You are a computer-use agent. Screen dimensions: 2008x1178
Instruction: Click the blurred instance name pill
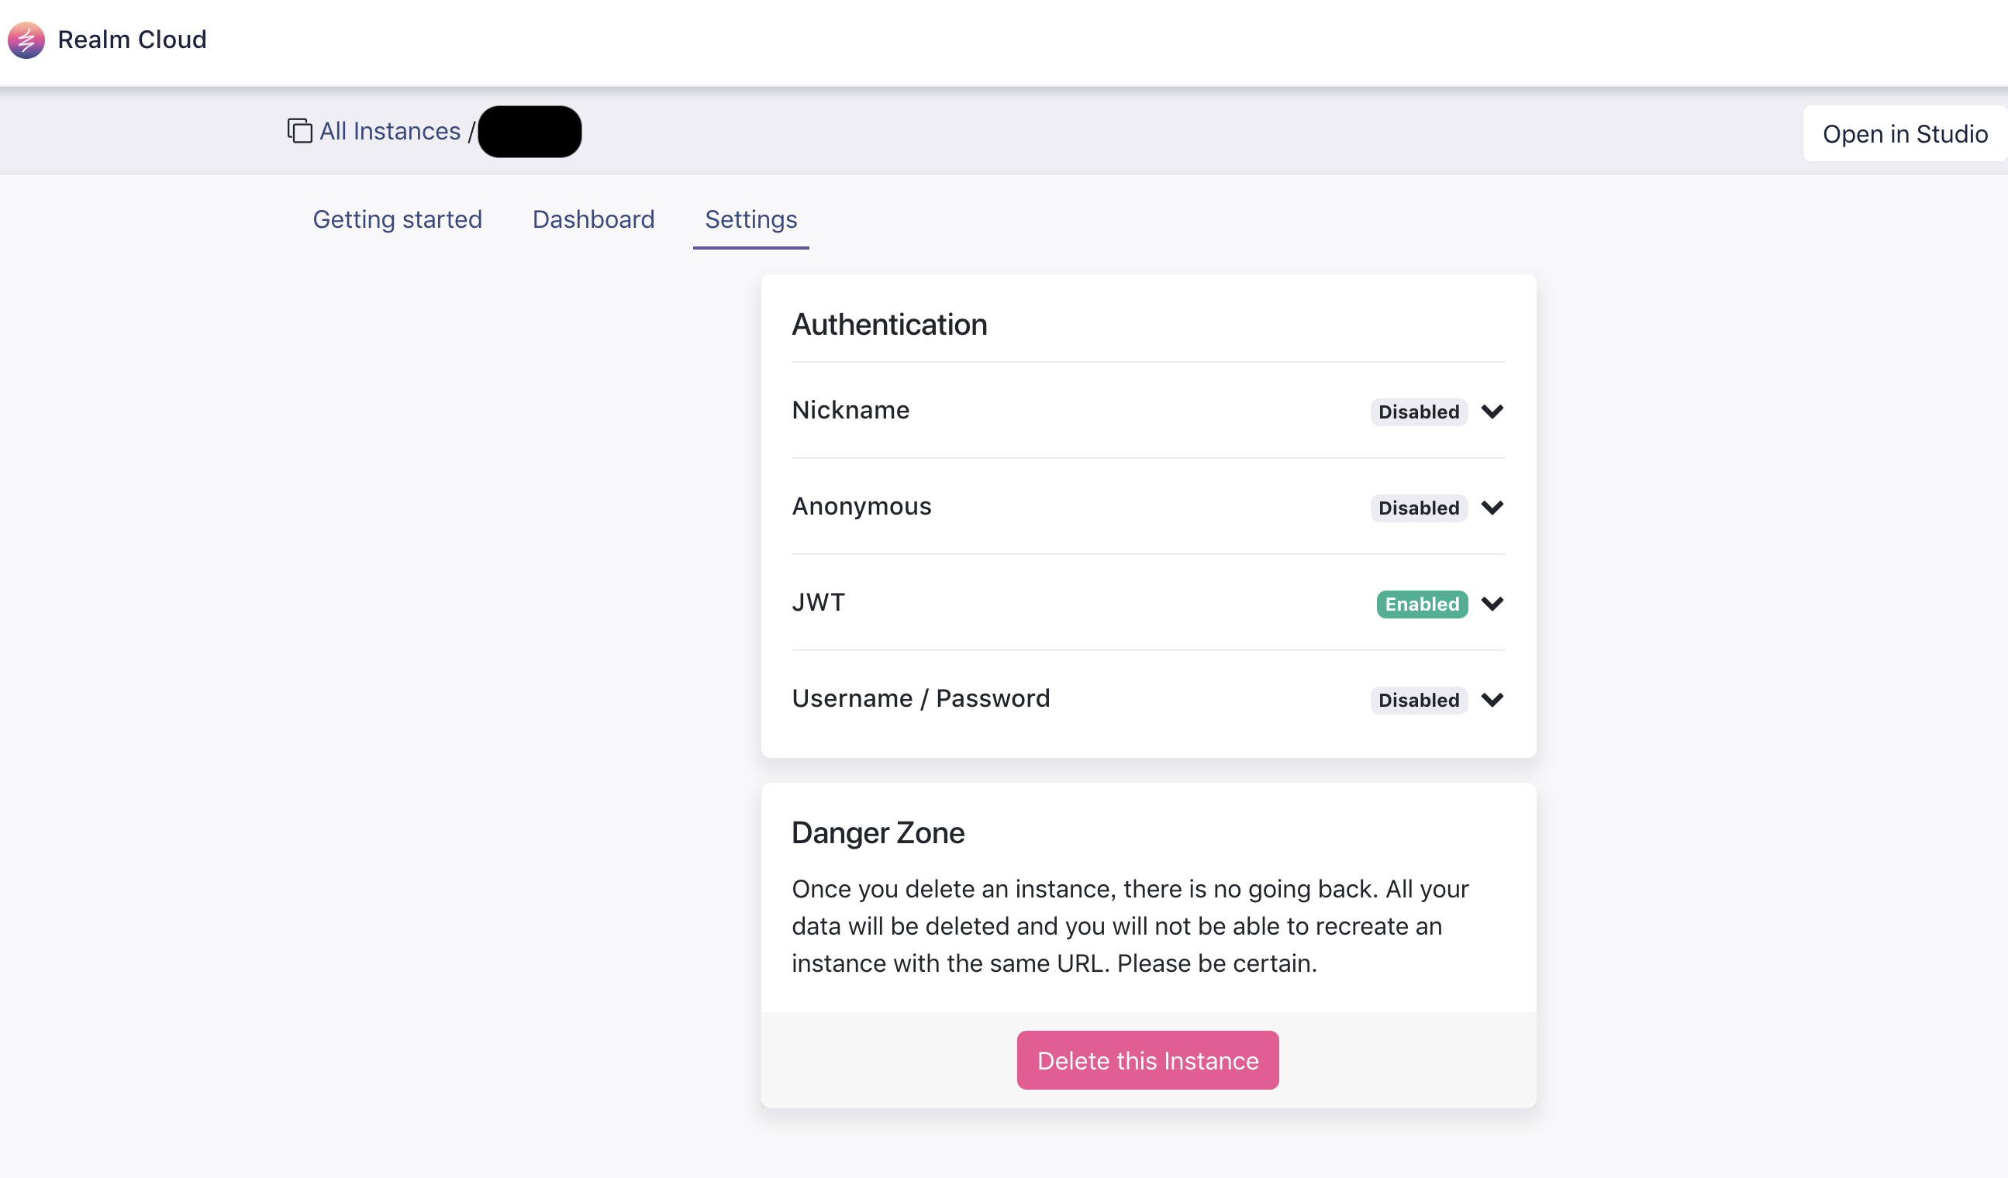coord(529,132)
